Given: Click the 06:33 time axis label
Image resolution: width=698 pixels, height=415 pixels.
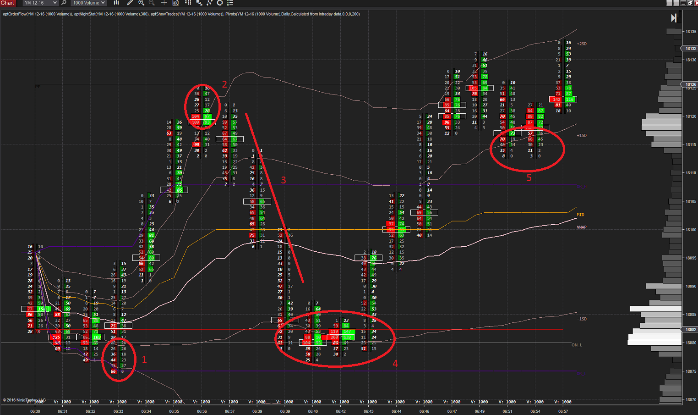Looking at the screenshot, I should click(119, 411).
